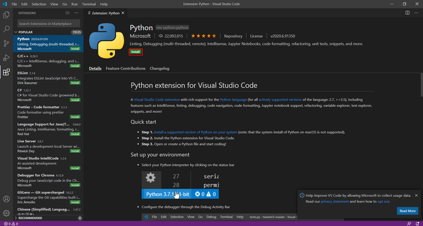Open the Go menu
Screen dimensions: 423x226
click(x=65, y=4)
